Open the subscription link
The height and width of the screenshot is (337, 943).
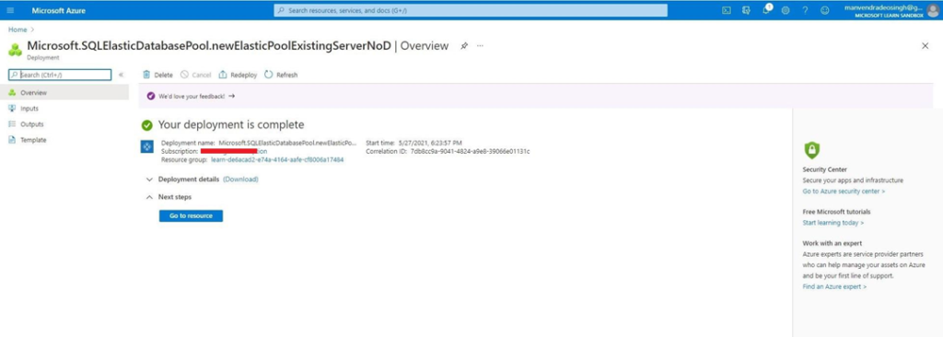tap(234, 151)
